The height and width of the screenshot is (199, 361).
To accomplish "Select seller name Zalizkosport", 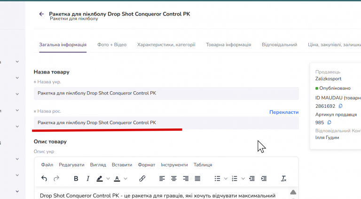I will tap(328, 79).
